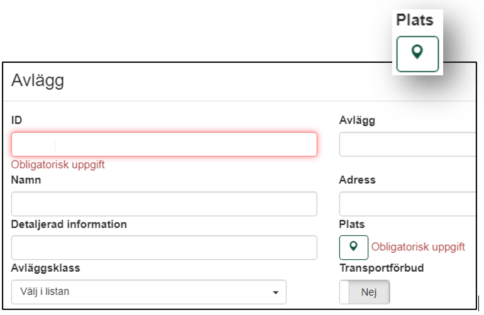Image resolution: width=484 pixels, height=315 pixels.
Task: Click the arrow on Välj i listan
Action: (x=275, y=292)
